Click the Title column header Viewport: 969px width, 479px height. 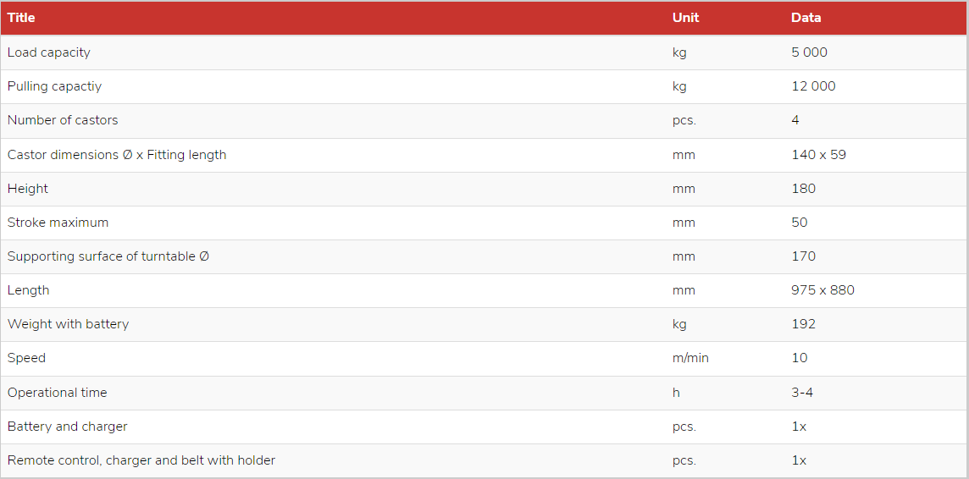(x=21, y=18)
